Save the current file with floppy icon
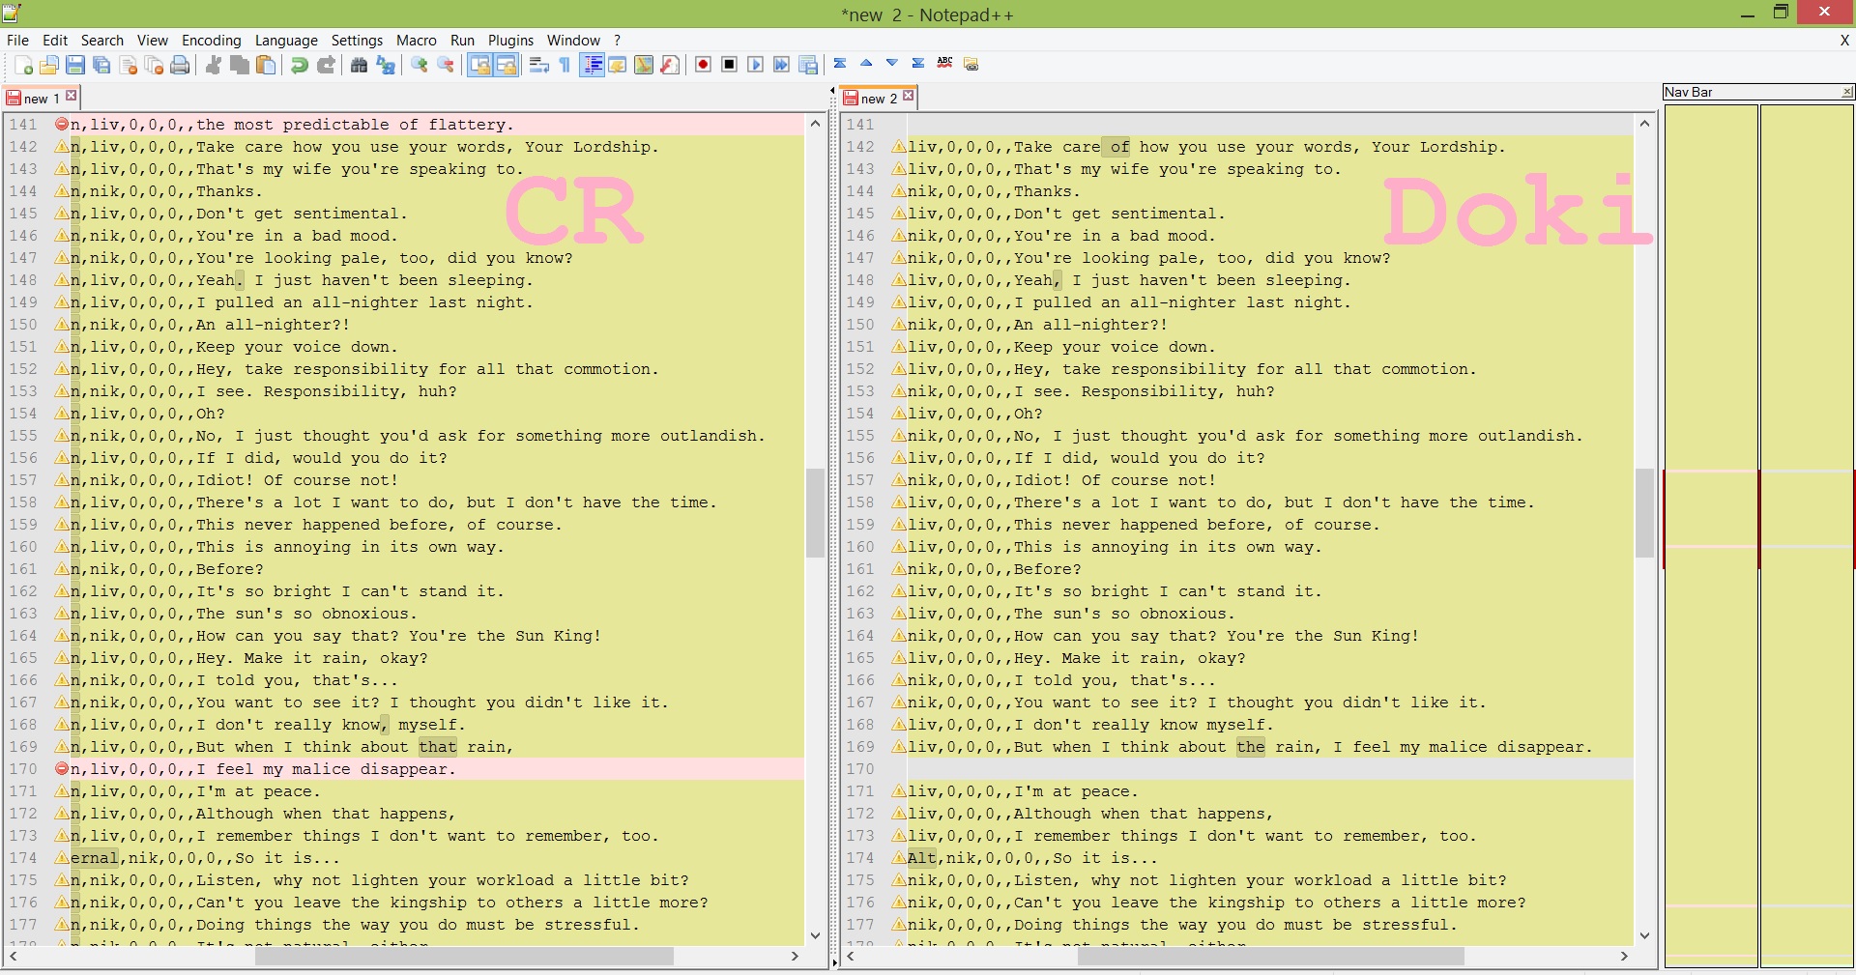Image resolution: width=1856 pixels, height=975 pixels. point(75,65)
